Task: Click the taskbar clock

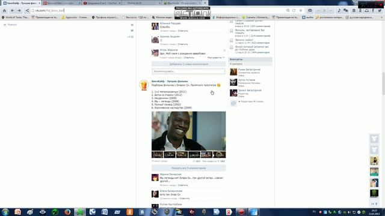Action: pos(374,212)
